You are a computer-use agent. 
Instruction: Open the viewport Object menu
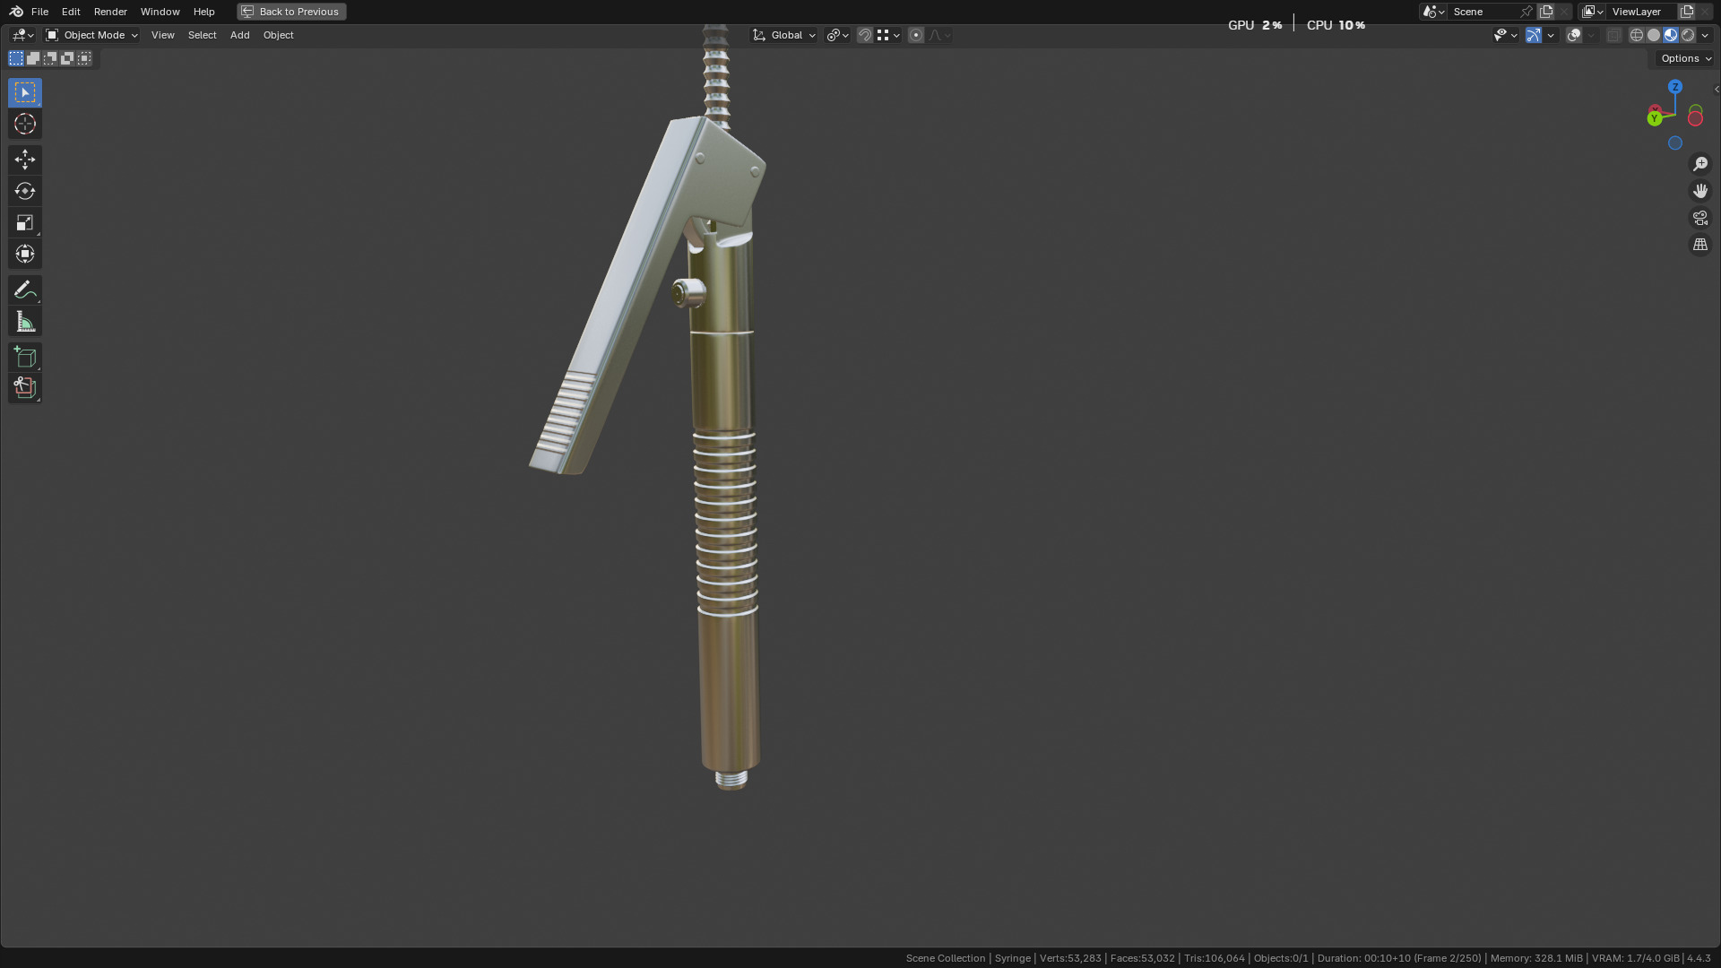278,35
